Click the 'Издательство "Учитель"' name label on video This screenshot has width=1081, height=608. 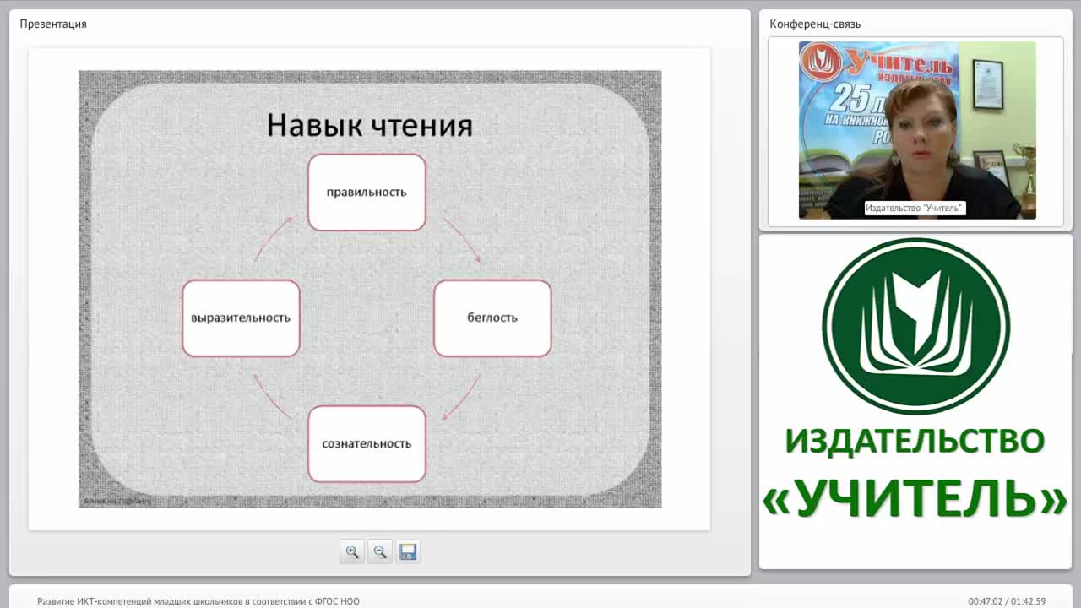point(915,208)
